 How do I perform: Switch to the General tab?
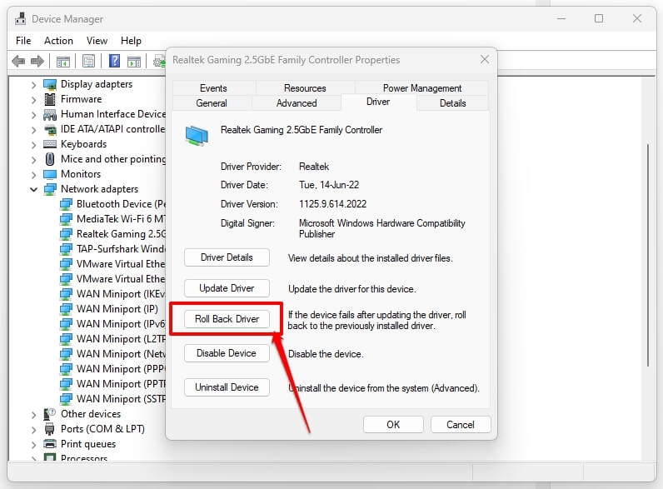[212, 102]
